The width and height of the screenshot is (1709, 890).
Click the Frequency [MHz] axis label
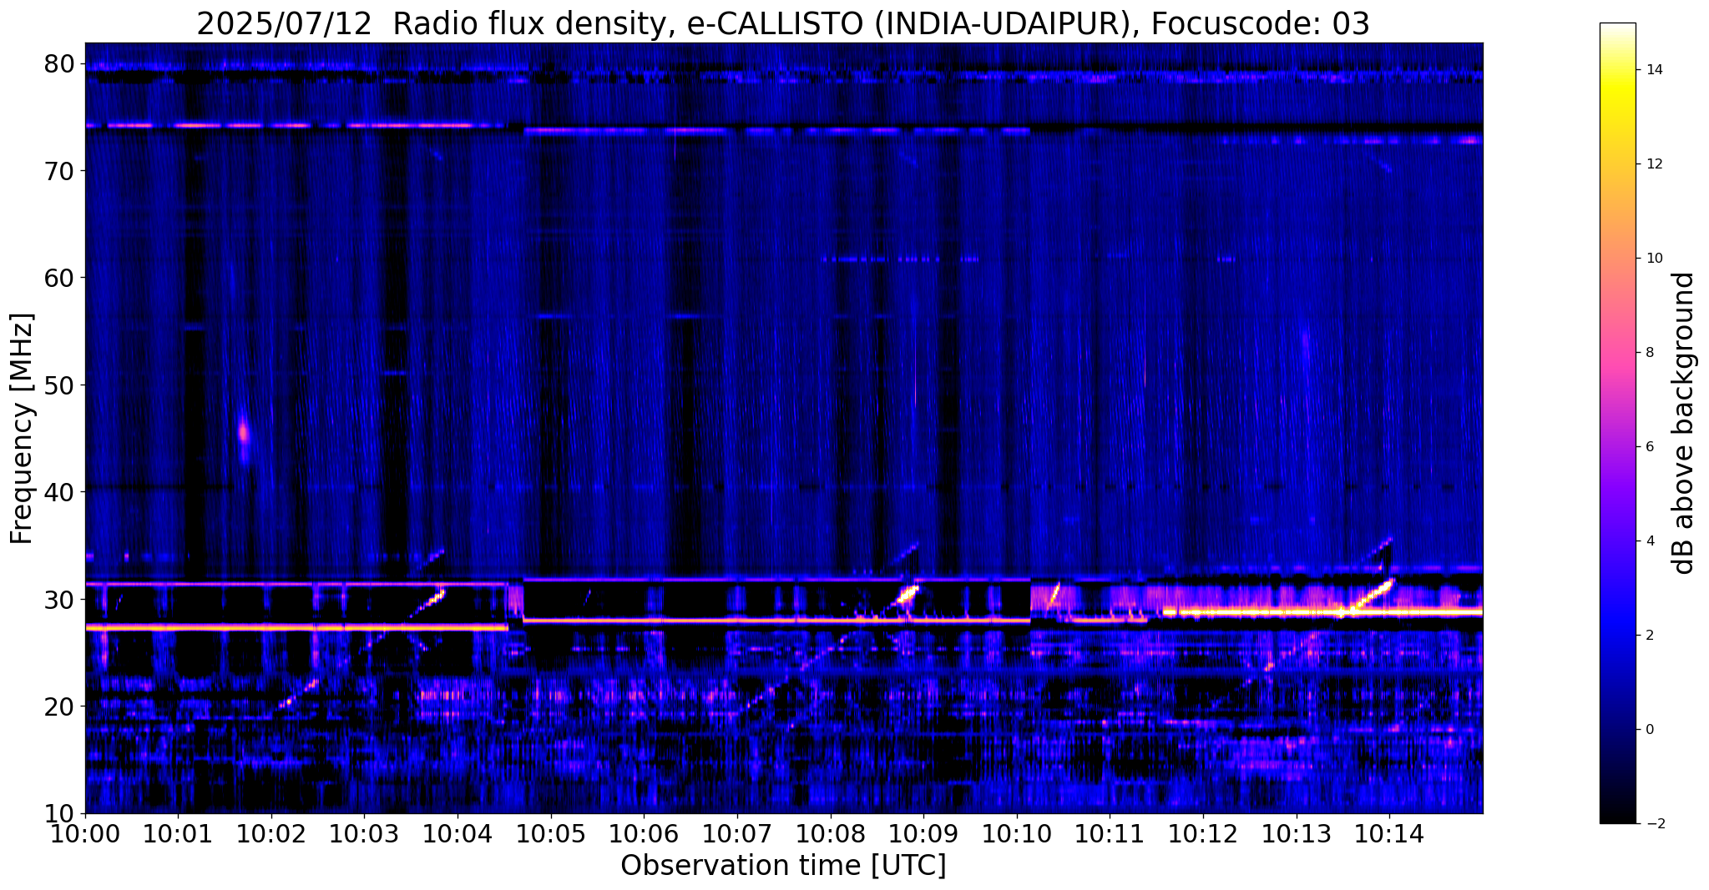pyautogui.click(x=22, y=429)
